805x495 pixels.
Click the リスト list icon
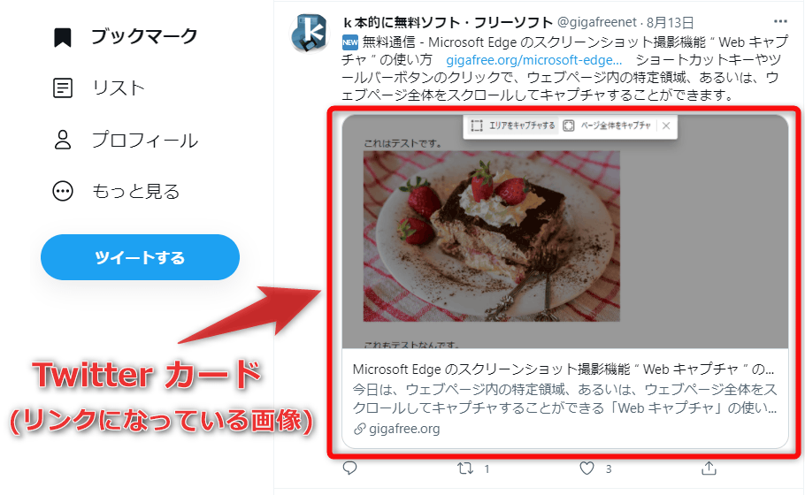[x=63, y=88]
